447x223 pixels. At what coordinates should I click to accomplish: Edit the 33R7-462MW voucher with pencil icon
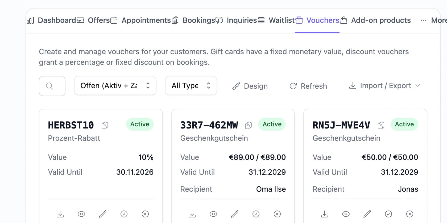click(x=235, y=214)
